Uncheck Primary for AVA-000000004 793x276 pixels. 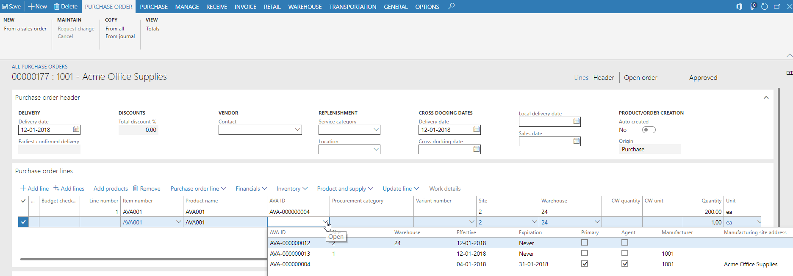[x=585, y=264]
